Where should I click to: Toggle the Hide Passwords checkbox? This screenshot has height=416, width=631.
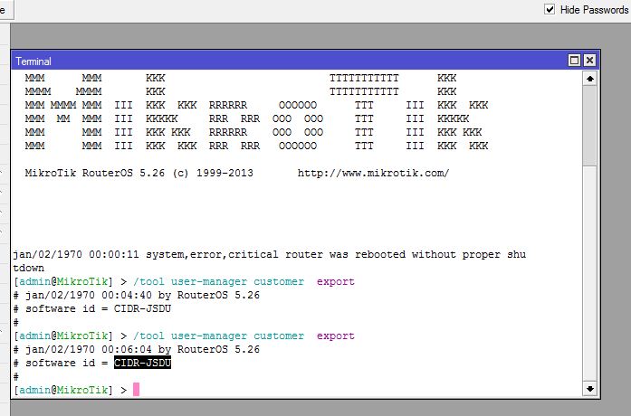click(550, 9)
